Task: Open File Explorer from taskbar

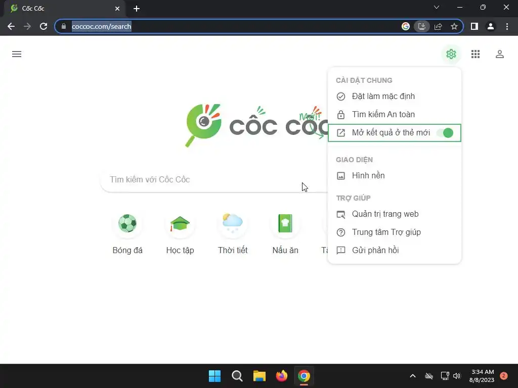Action: tap(260, 376)
